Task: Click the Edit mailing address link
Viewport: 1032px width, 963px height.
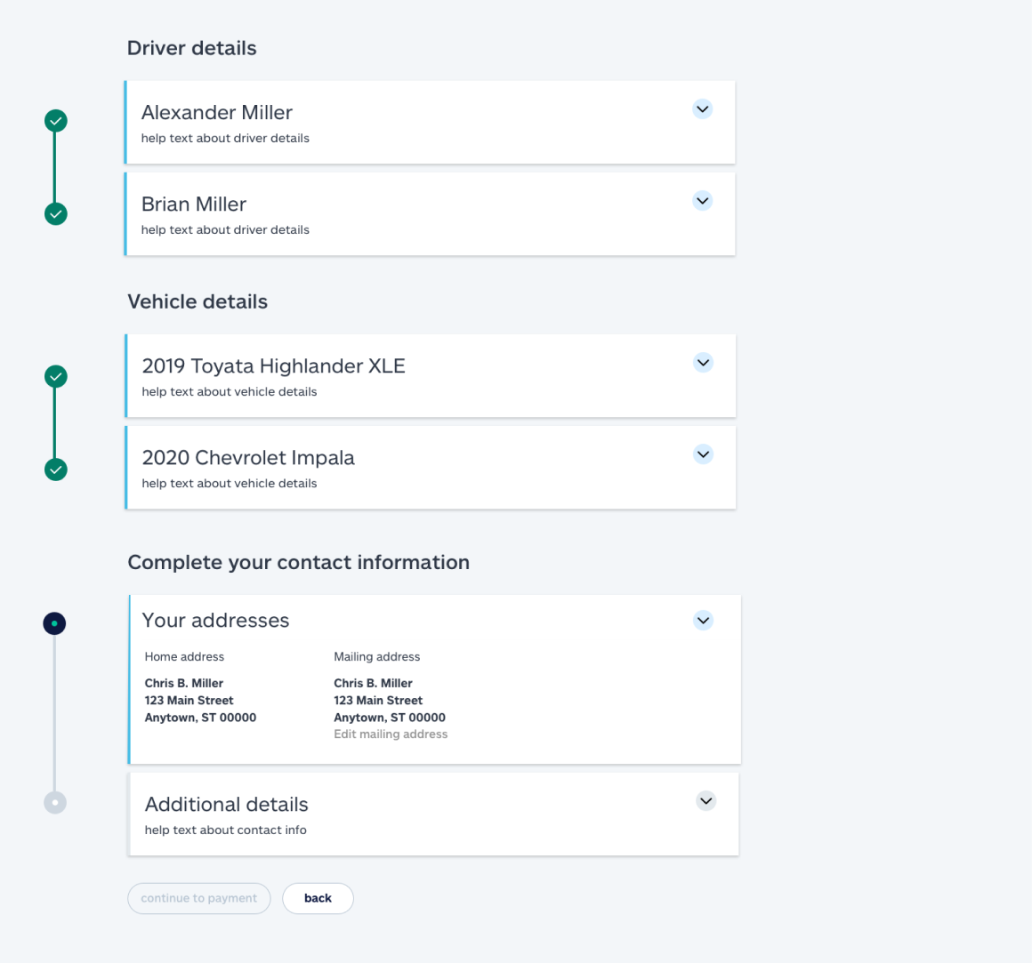Action: click(x=391, y=734)
